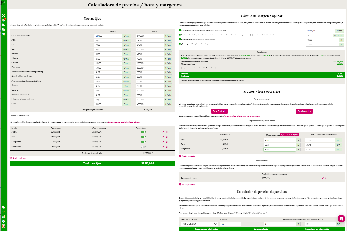Click Añadir empleado under Total coste fijos empleados
Viewport: 347px width, 231px height.
pyautogui.click(x=17, y=158)
